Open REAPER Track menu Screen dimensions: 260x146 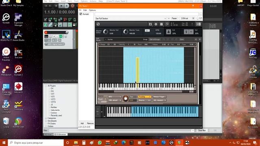tap(76, 1)
